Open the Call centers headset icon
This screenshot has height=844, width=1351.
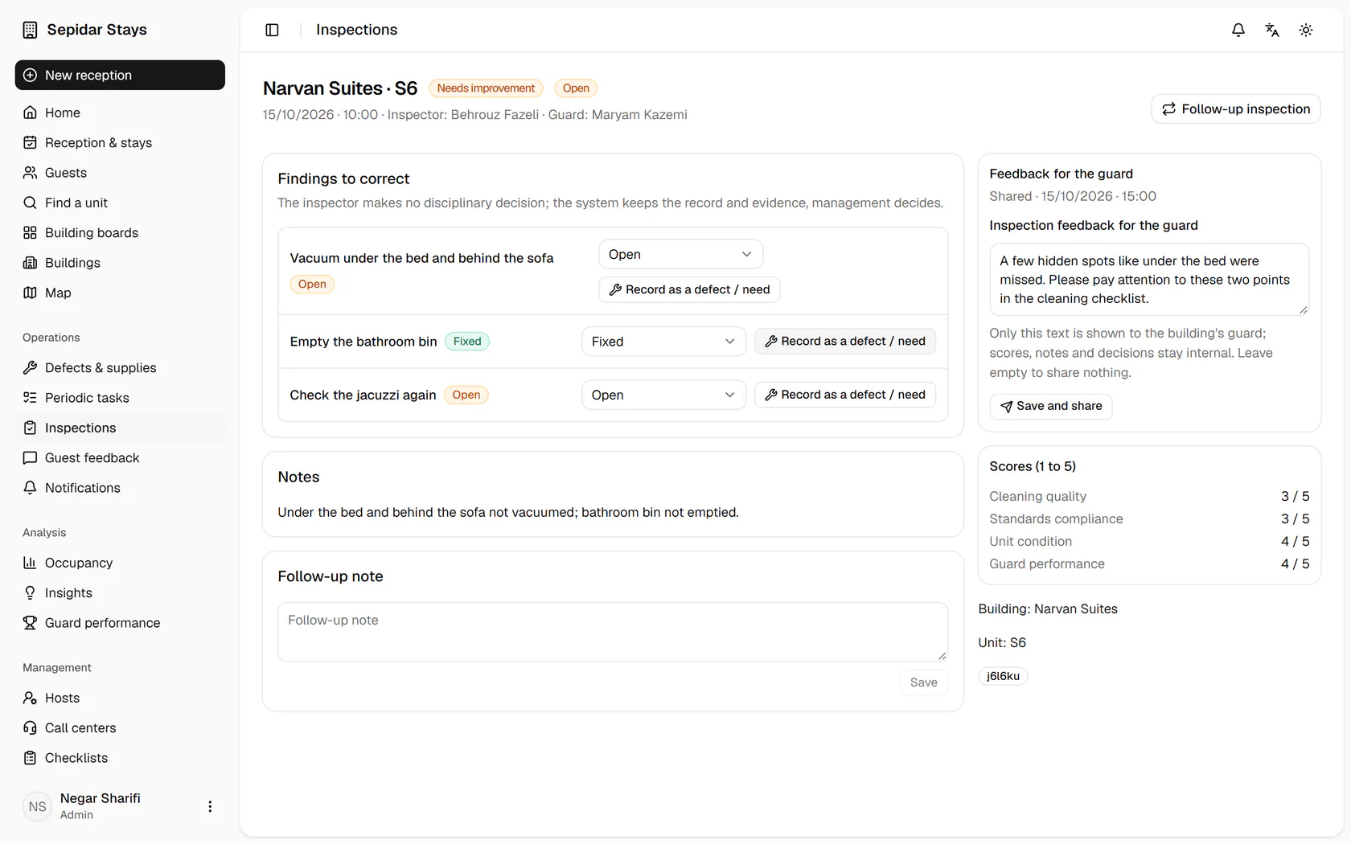(30, 727)
